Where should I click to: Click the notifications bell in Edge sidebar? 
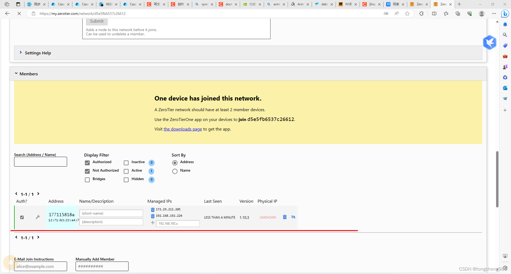505,24
